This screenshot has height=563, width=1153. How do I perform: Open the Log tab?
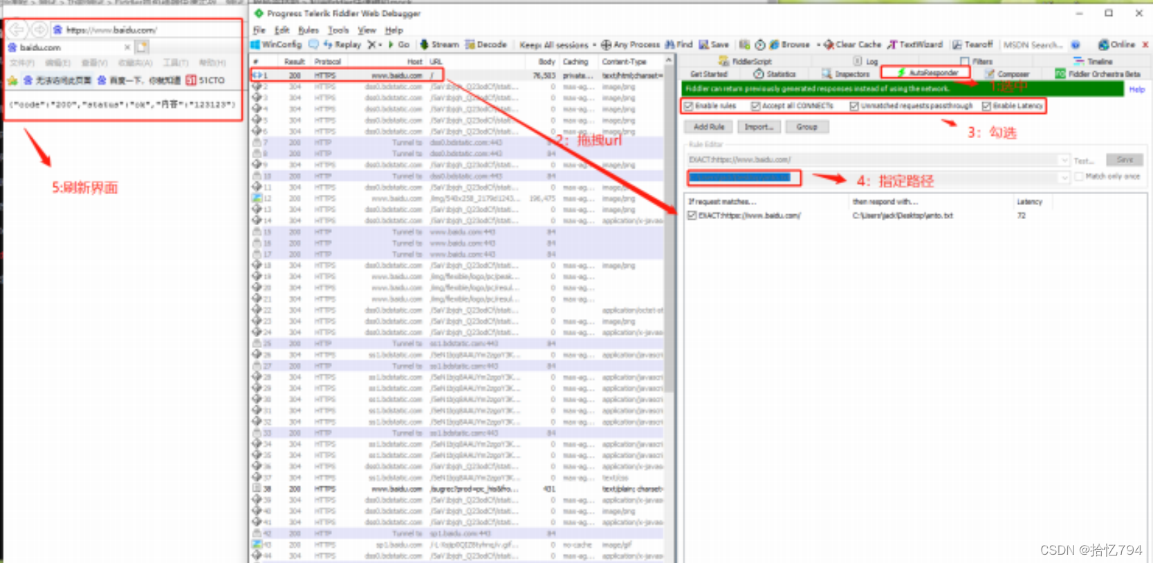point(865,61)
